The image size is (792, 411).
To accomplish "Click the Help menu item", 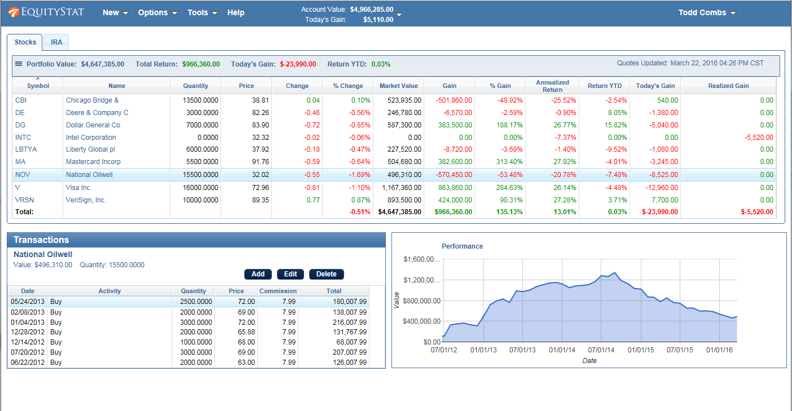I will click(x=236, y=12).
